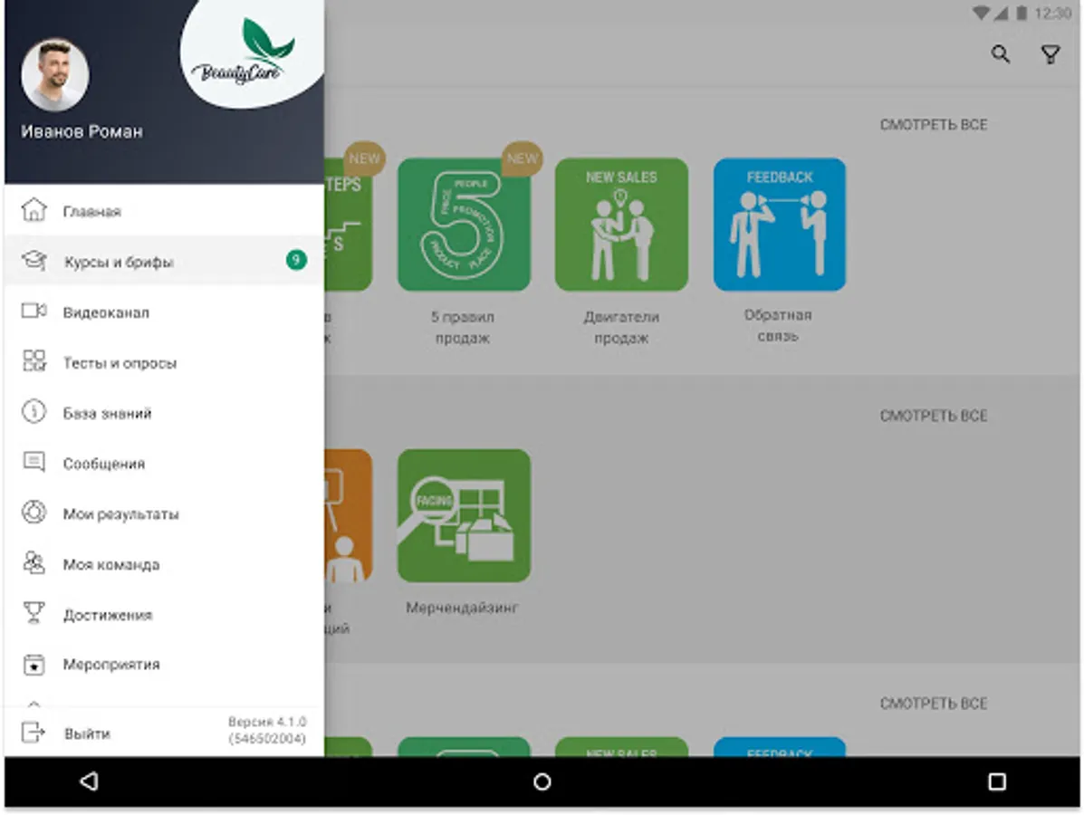Open the Сообщения chat icon
Image resolution: width=1084 pixels, height=815 pixels.
tap(34, 462)
